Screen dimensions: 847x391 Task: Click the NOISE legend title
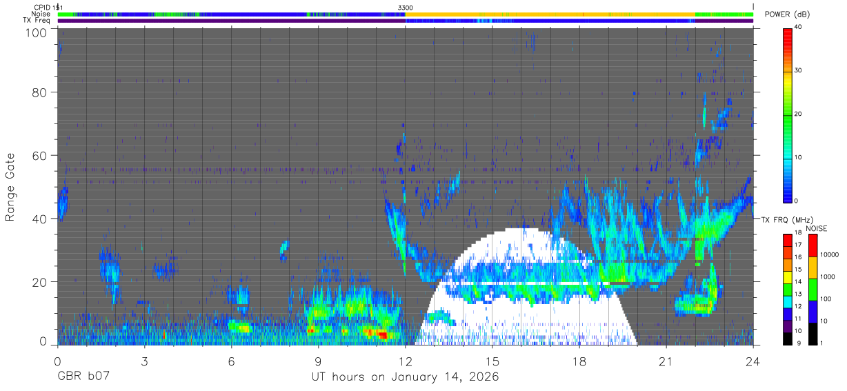click(815, 228)
